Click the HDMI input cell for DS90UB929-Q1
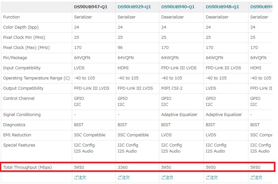This screenshot has height=184, width=278. tap(123, 68)
